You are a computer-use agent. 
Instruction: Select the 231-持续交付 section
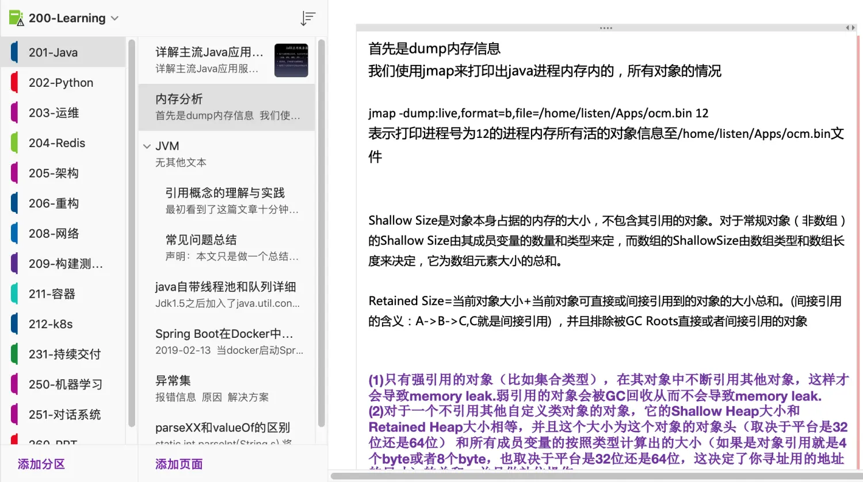(x=63, y=354)
